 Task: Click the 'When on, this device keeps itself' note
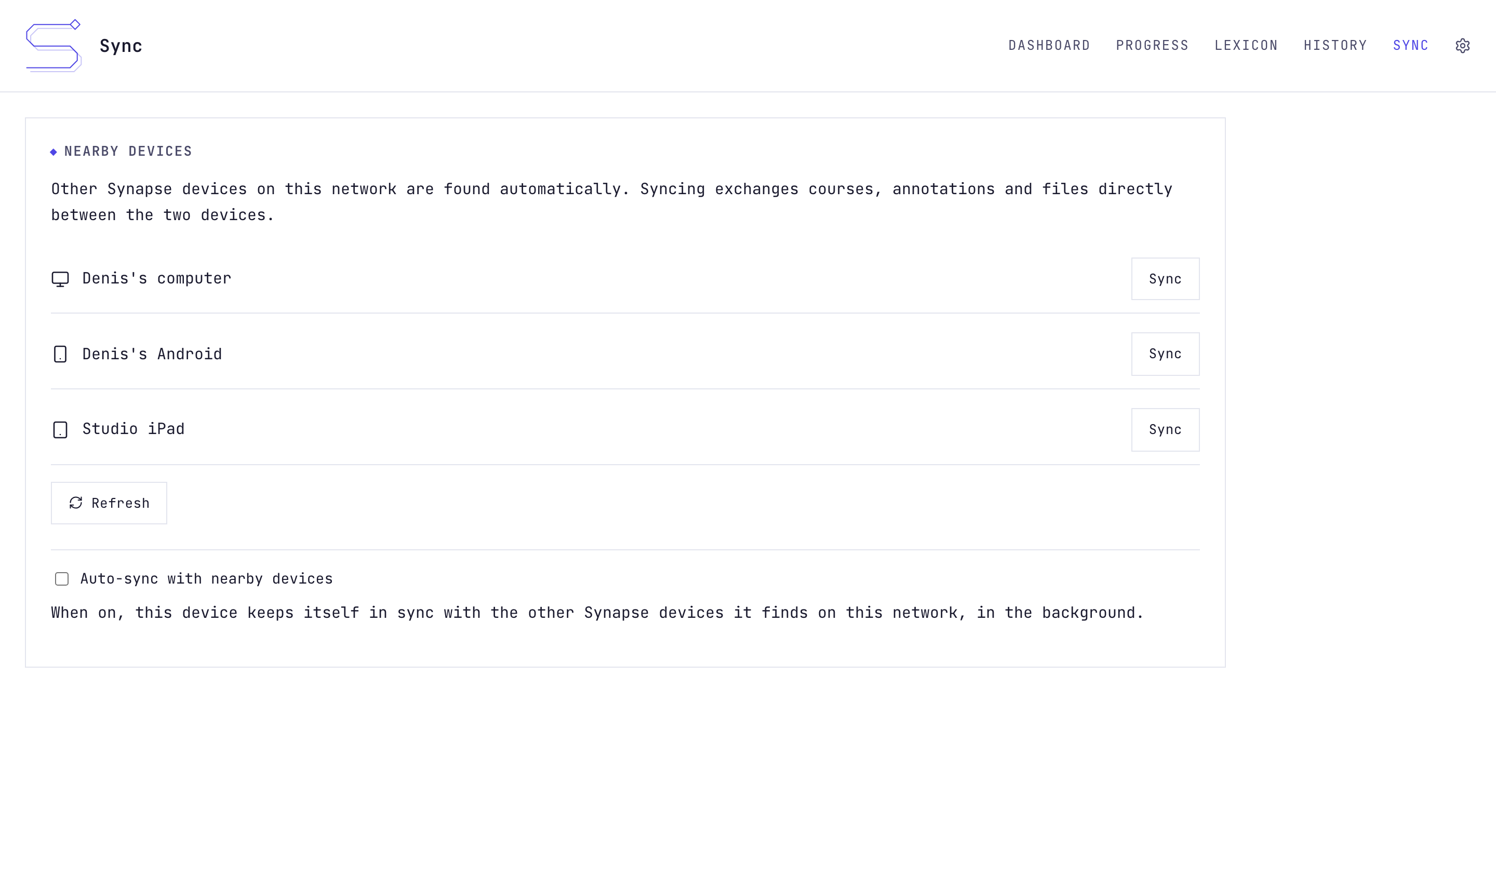click(597, 613)
